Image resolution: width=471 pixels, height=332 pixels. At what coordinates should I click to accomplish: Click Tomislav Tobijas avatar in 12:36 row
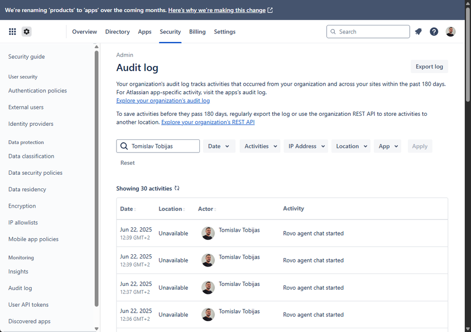[x=208, y=314]
